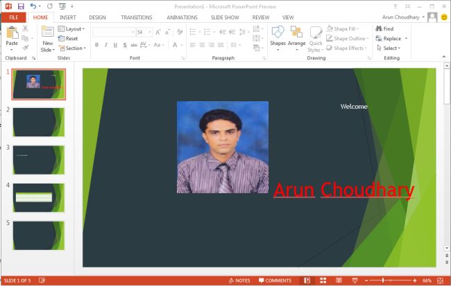
Task: Open Arun Choudhary account dropdown
Action: (x=403, y=17)
